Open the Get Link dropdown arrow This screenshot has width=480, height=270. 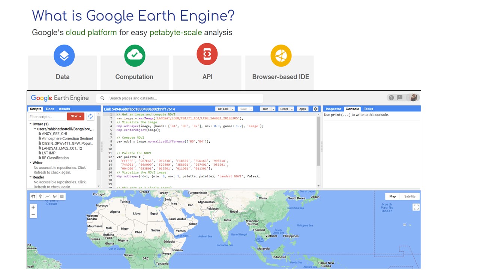233,109
